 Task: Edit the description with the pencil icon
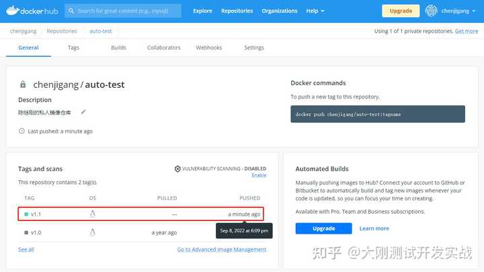[x=83, y=112]
